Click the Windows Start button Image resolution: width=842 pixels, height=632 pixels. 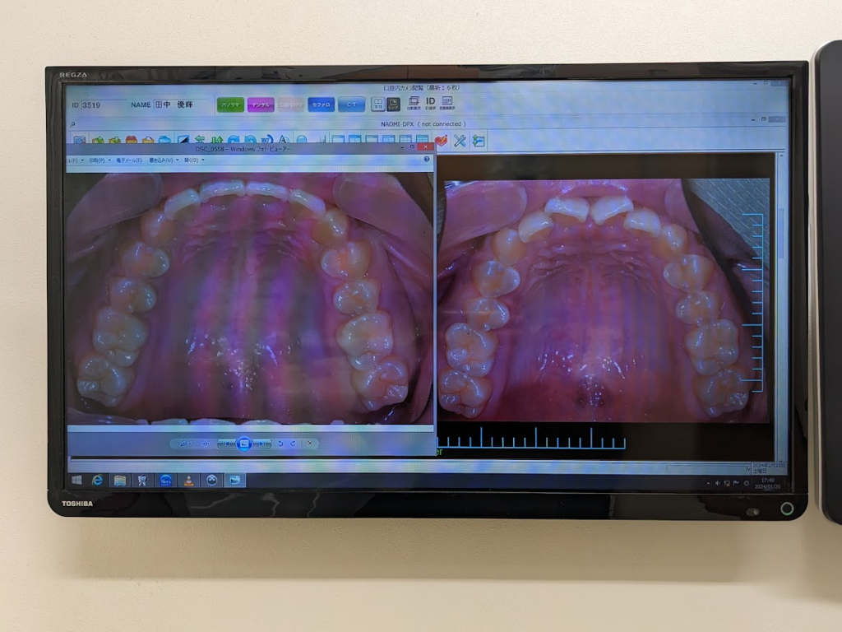click(77, 480)
